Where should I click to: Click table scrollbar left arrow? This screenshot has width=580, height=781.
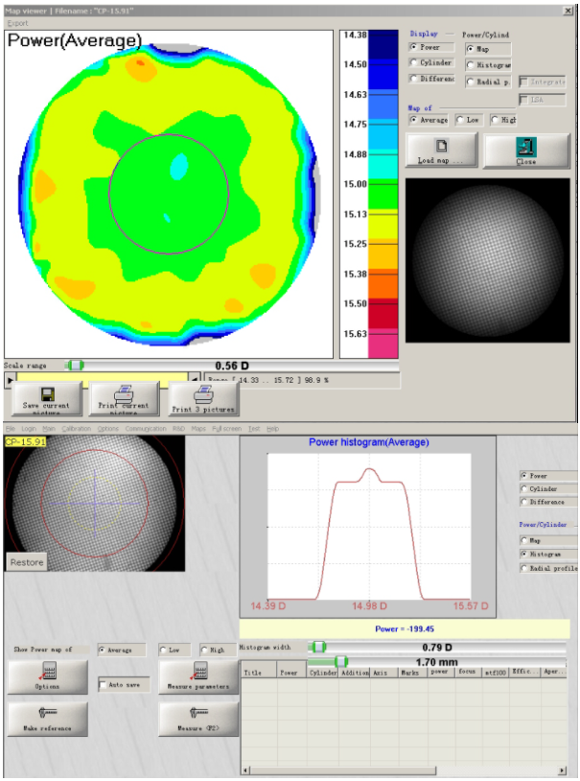coord(245,770)
